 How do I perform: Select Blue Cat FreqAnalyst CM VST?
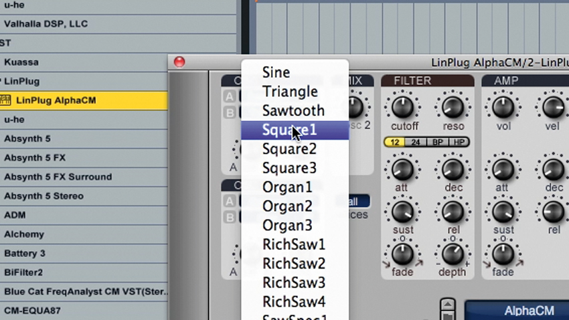(x=84, y=292)
